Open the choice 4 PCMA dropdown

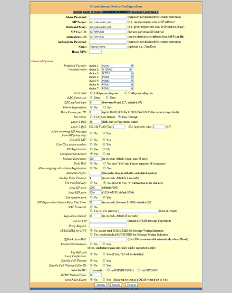(118, 77)
